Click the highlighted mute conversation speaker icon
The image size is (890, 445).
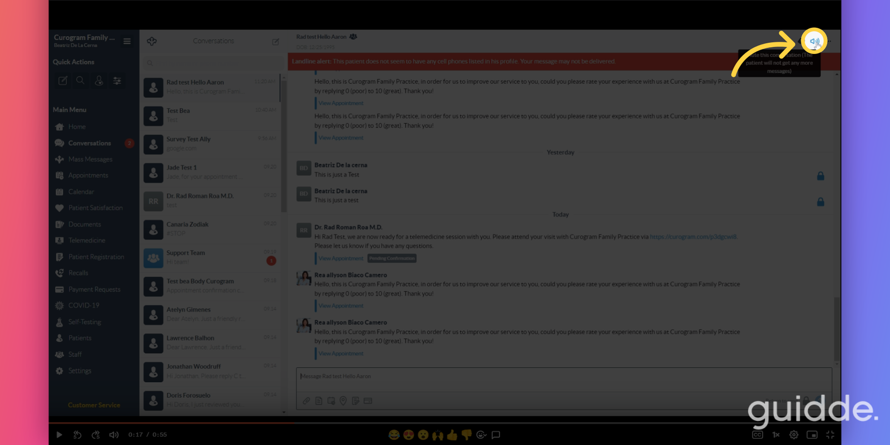point(814,41)
